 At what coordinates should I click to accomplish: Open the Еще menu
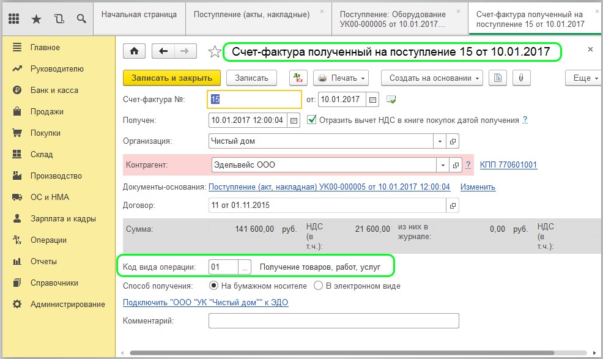pyautogui.click(x=583, y=78)
